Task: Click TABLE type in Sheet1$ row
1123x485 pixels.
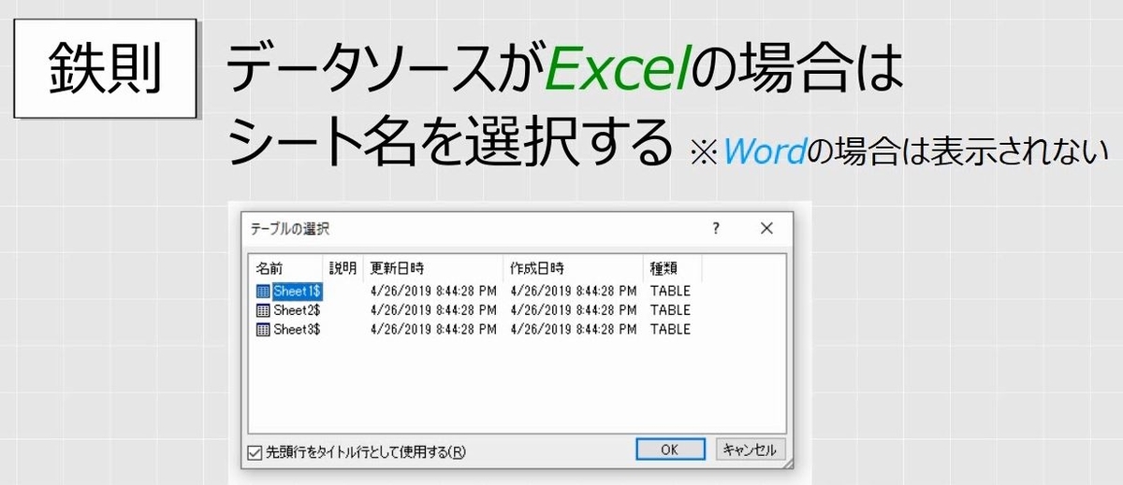Action: tap(670, 291)
